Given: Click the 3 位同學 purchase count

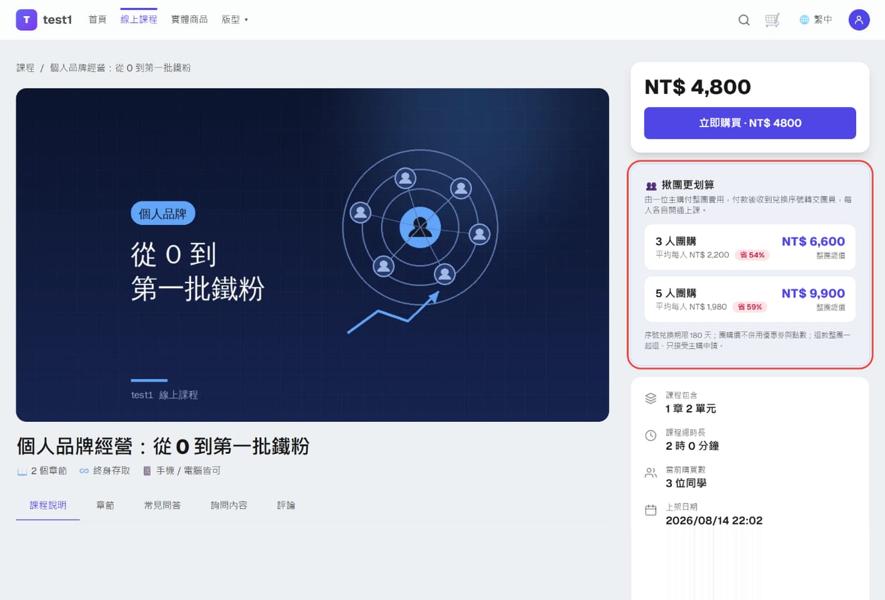Looking at the screenshot, I should (686, 483).
